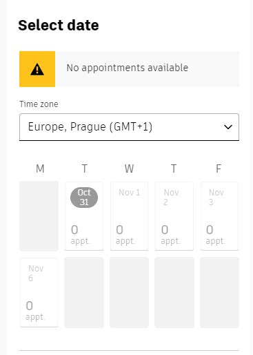Expand time zone list via chevron arrow
The width and height of the screenshot is (253, 355).
click(x=228, y=127)
